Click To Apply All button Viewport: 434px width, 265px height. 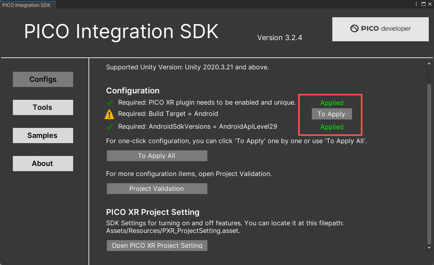[157, 156]
